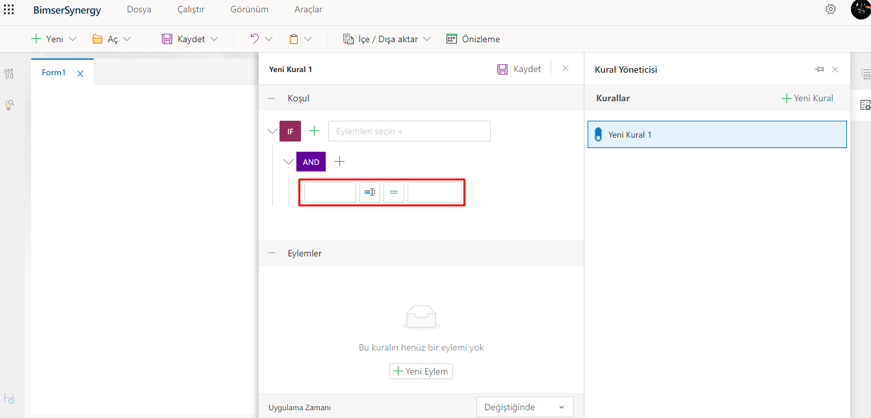The height and width of the screenshot is (418, 871).
Task: Click the Yeni Kural add button
Action: [x=807, y=98]
